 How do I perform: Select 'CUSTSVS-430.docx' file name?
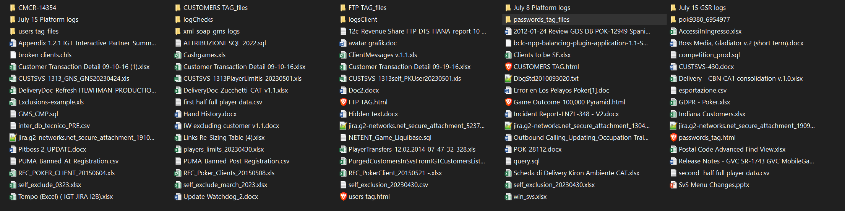706,67
